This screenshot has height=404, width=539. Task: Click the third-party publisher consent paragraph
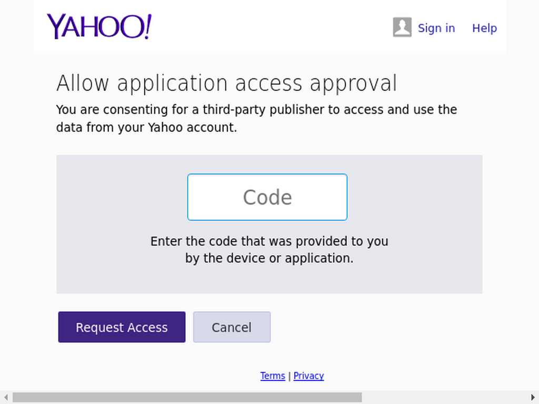click(x=256, y=118)
